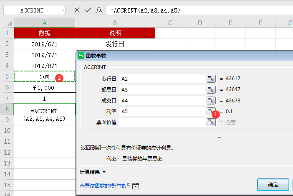Expand the Name Box dropdown arrow
293x196 pixels.
(x=63, y=10)
